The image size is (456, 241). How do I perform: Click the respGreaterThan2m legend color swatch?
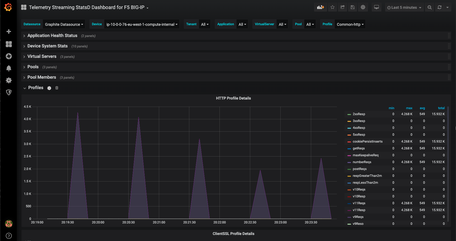[x=349, y=176]
